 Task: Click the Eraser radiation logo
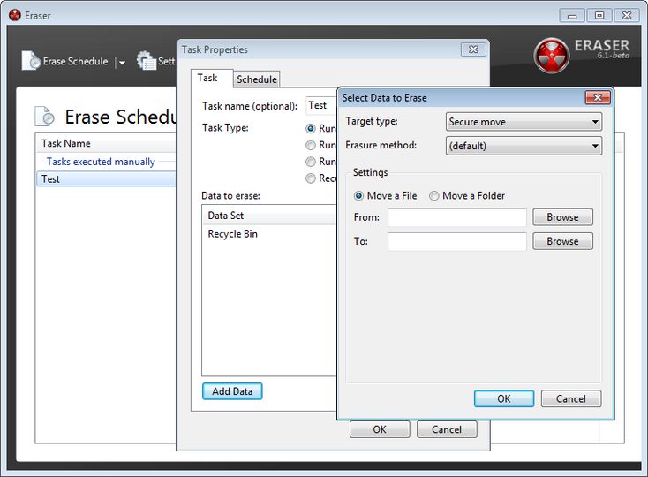pyautogui.click(x=552, y=55)
